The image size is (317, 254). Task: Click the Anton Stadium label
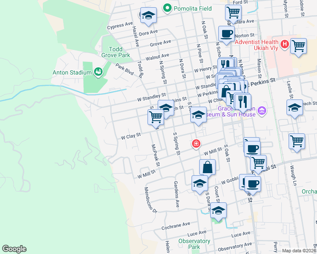72,72
